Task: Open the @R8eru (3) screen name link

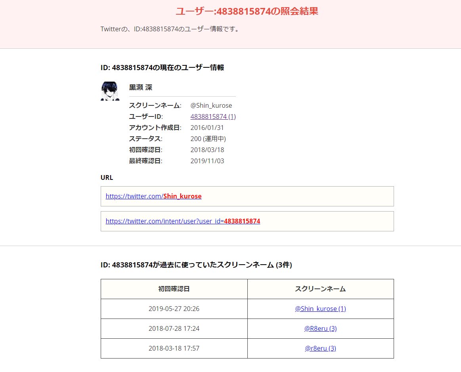Action: coord(320,328)
